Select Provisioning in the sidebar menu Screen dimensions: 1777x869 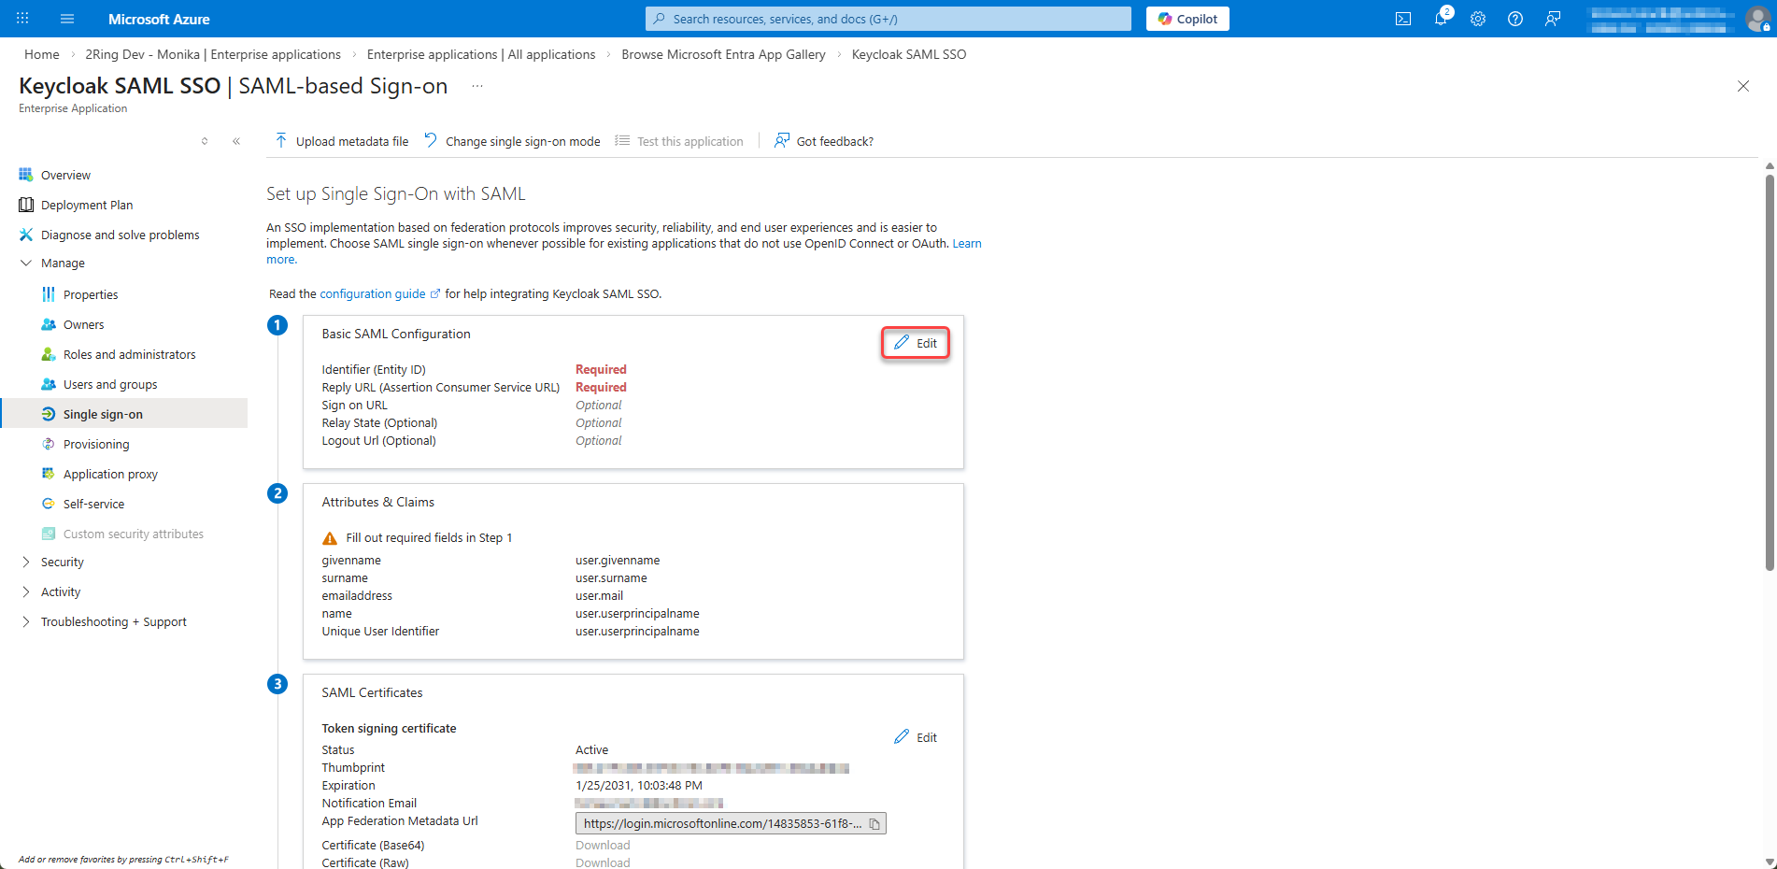coord(96,444)
